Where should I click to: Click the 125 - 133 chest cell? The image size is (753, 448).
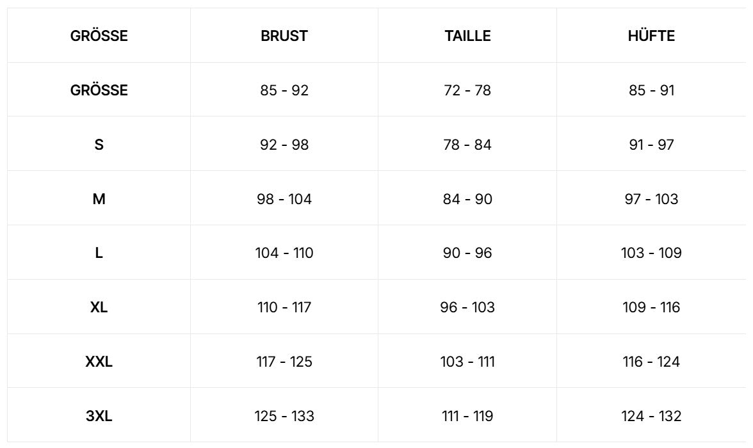coord(284,416)
